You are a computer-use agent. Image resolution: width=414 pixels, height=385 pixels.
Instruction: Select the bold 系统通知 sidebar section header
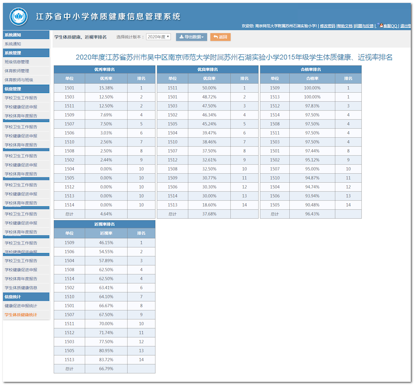(x=26, y=35)
